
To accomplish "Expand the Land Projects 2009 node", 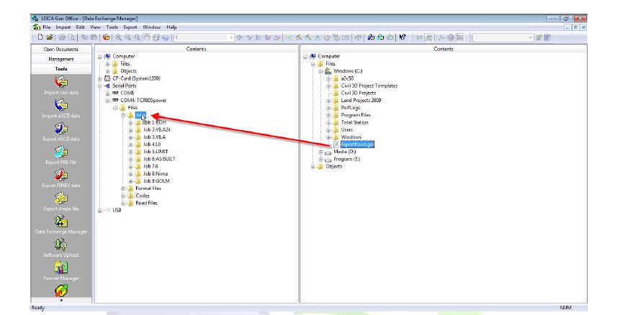I will click(328, 101).
